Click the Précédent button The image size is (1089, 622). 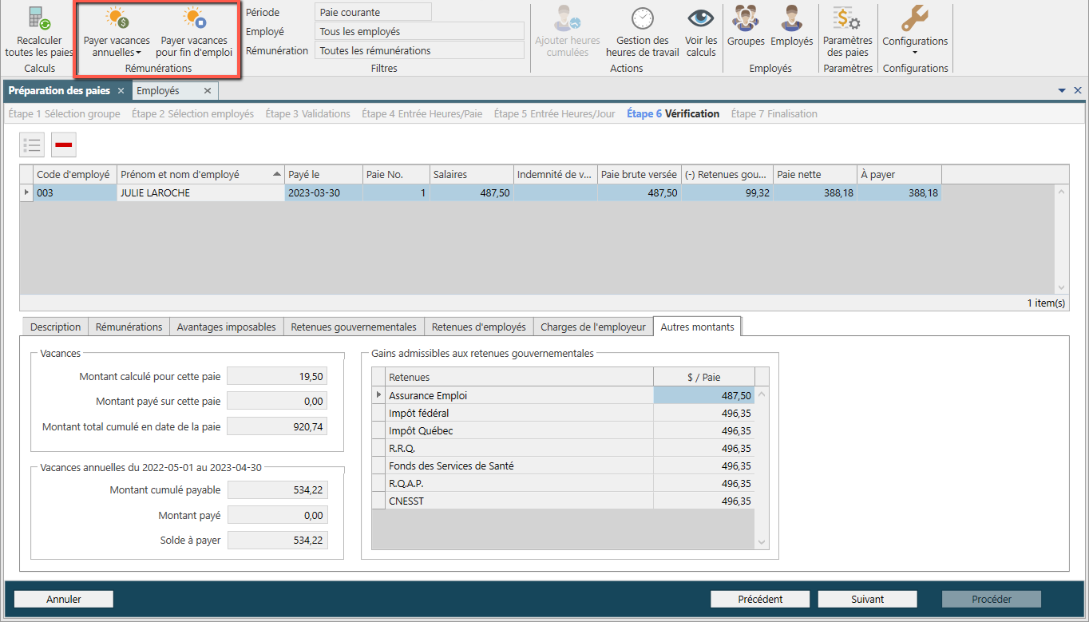point(760,599)
